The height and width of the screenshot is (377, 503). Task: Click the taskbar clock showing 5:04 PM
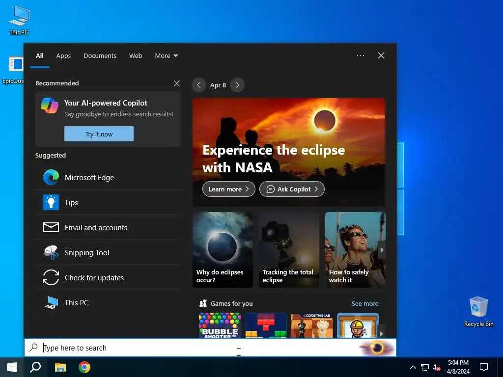pyautogui.click(x=458, y=367)
